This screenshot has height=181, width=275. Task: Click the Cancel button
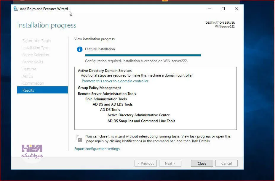tap(226, 163)
